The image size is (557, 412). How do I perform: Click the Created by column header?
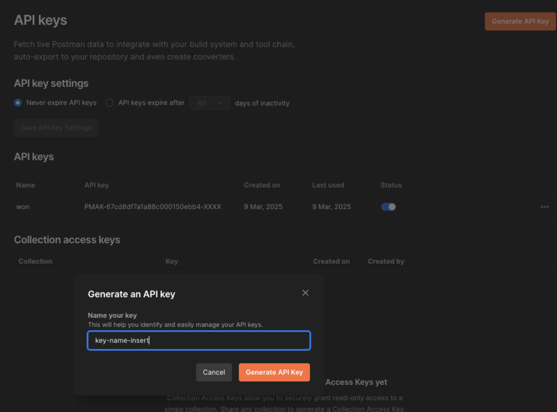(x=386, y=261)
